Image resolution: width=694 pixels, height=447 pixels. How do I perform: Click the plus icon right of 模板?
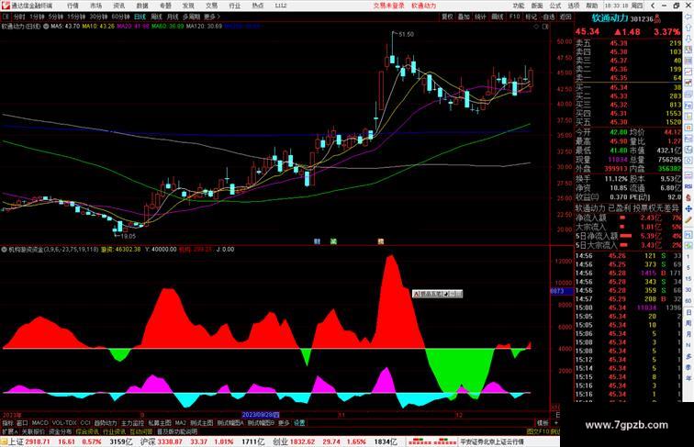(556, 423)
